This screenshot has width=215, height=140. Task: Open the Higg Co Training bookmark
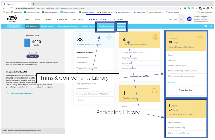105,12
